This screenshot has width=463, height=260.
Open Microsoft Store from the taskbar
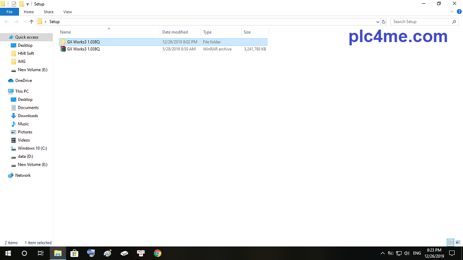point(74,253)
